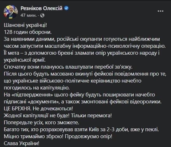Click the sentence about 'перебої зв'язку'

click(x=68, y=67)
